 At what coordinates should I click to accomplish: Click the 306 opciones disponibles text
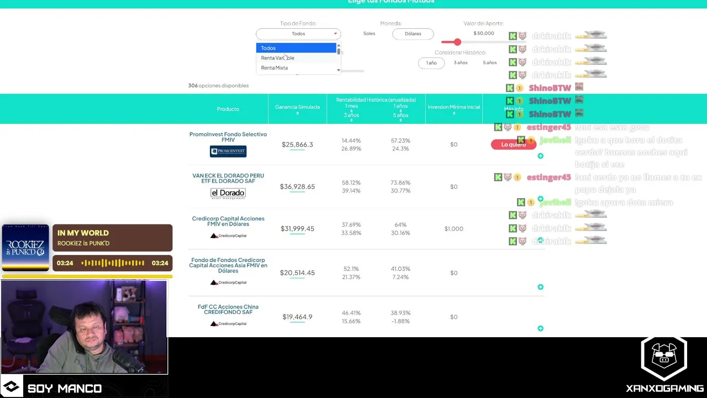point(218,86)
